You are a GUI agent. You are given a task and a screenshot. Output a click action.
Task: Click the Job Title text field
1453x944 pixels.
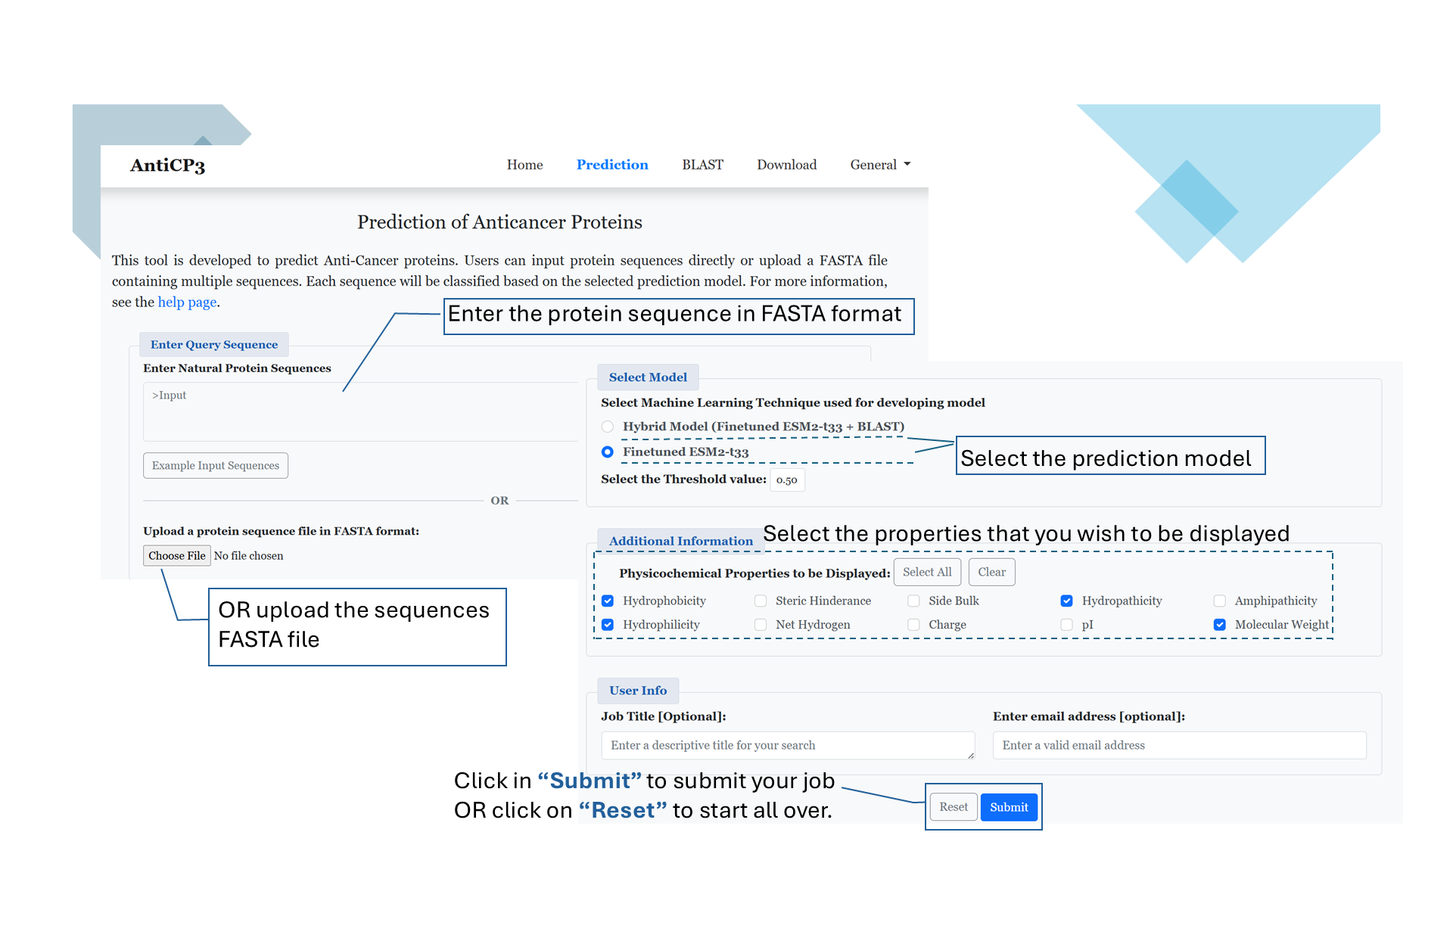coord(787,745)
